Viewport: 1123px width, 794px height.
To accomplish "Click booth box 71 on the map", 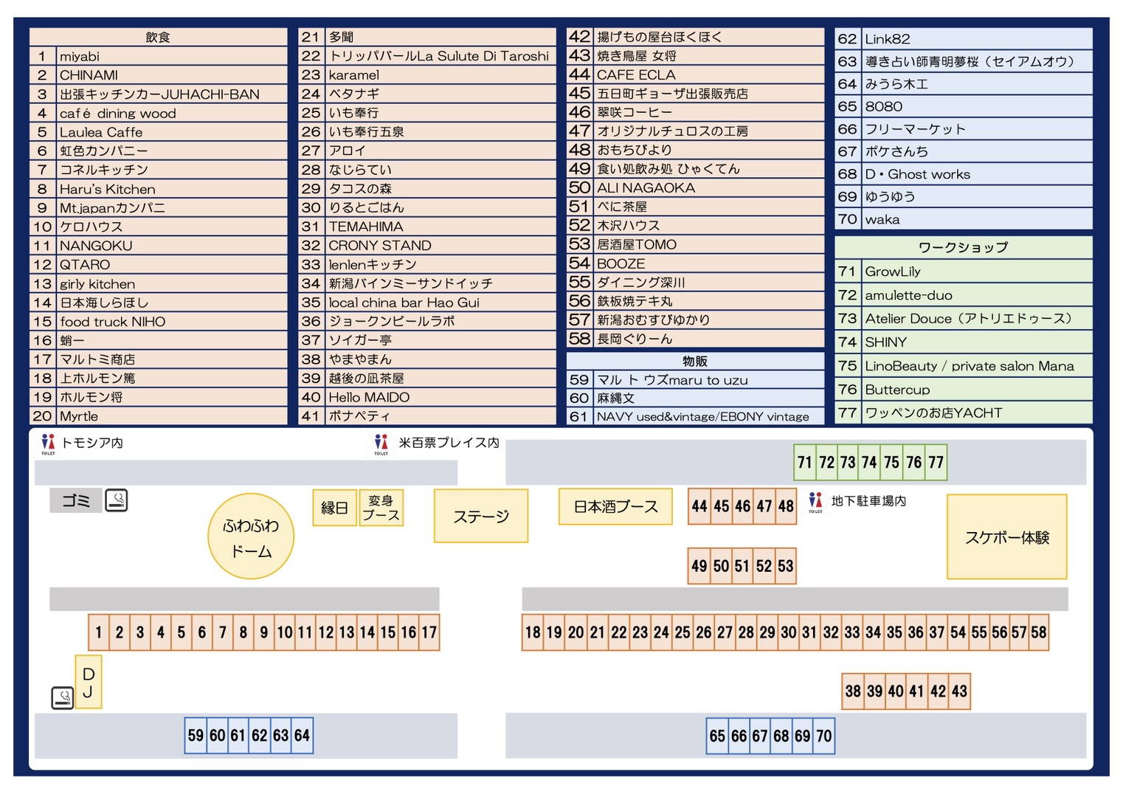I will point(805,463).
